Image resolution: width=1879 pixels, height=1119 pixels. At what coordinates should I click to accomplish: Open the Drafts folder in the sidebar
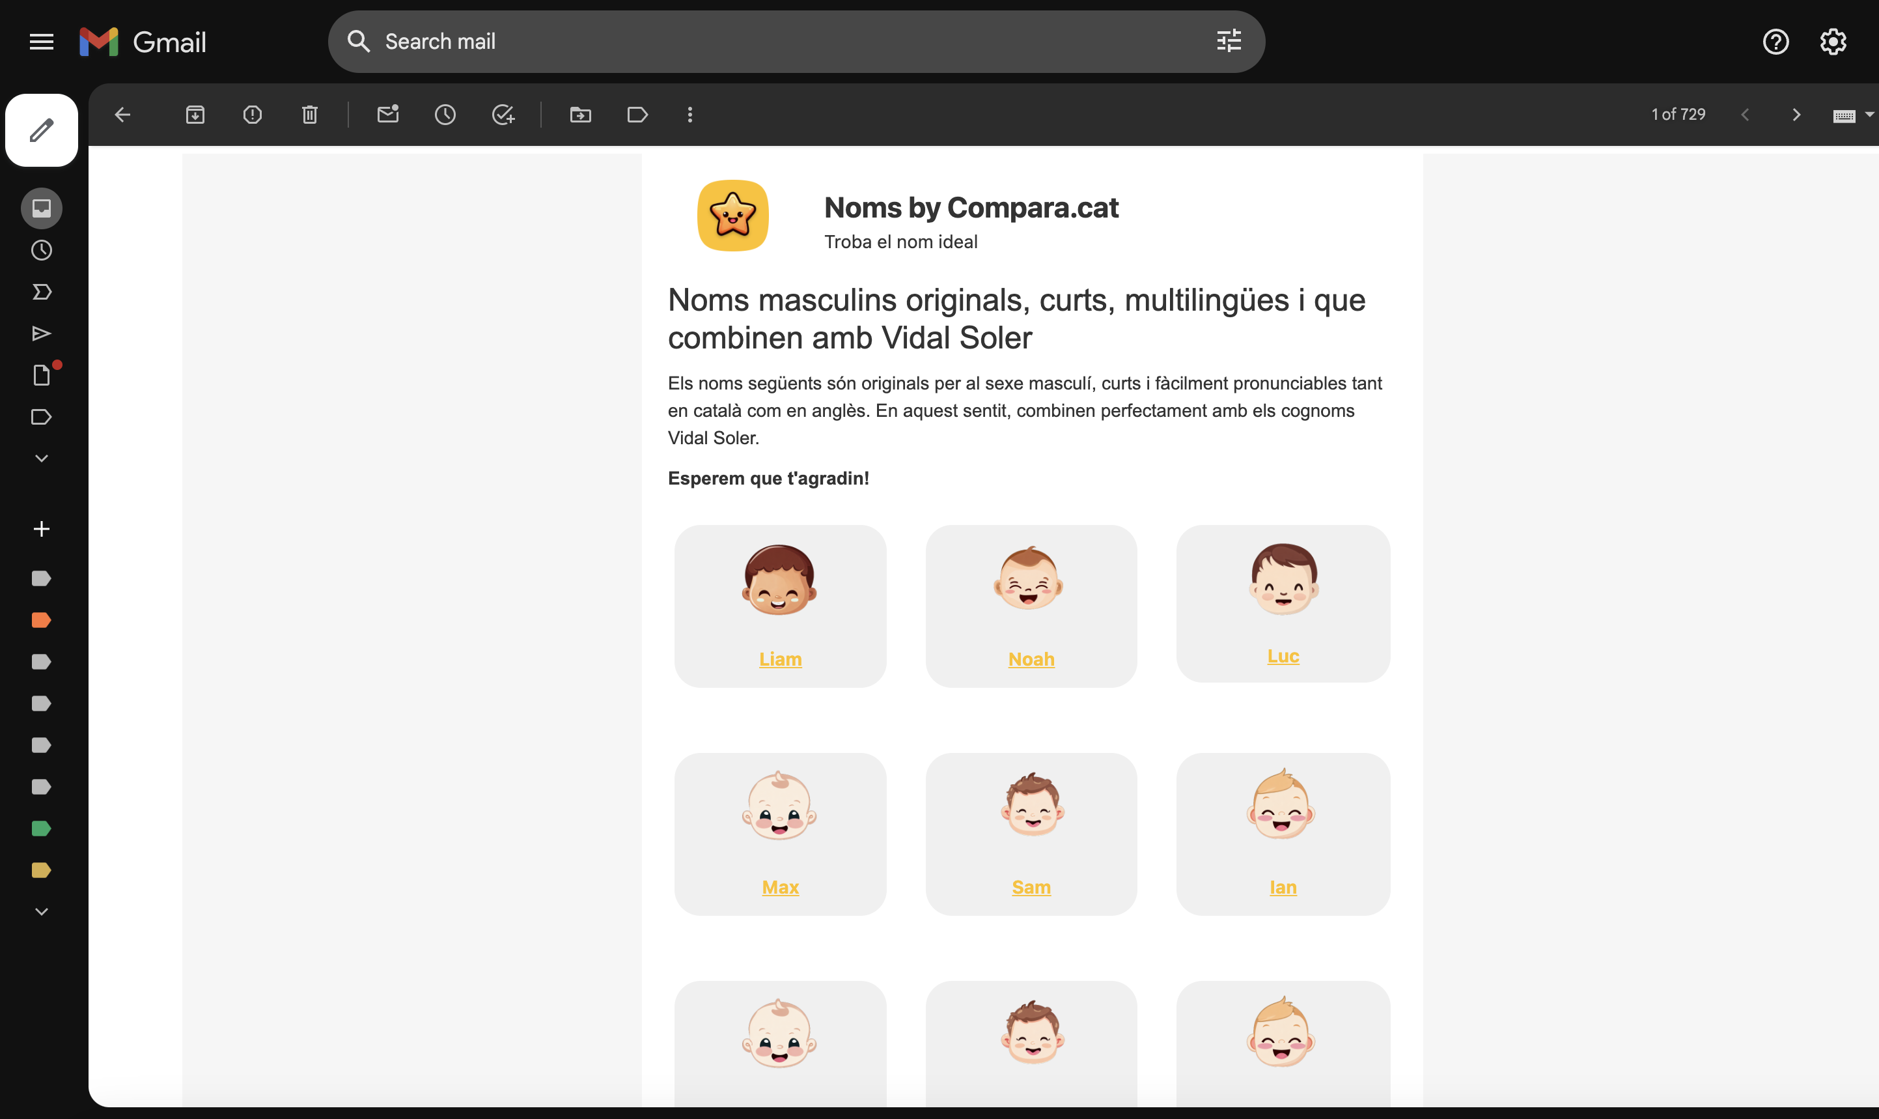pos(42,376)
